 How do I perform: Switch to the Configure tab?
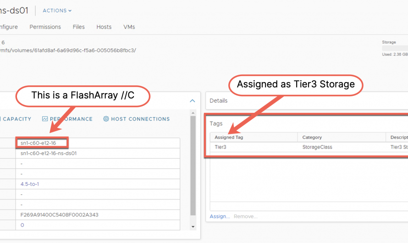click(x=8, y=27)
